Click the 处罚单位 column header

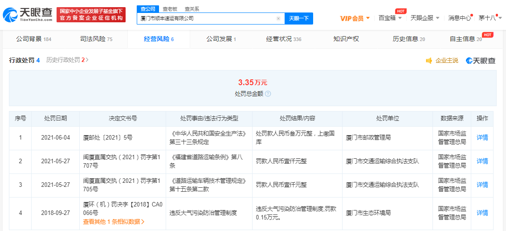pyautogui.click(x=387, y=118)
